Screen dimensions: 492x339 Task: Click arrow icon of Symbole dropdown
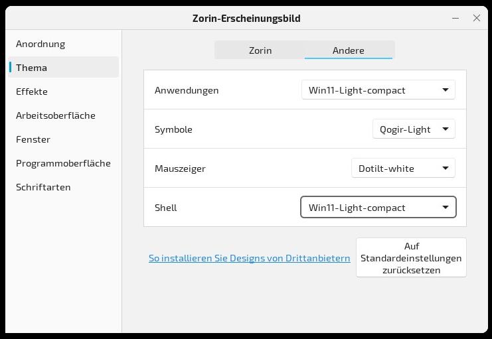(446, 129)
